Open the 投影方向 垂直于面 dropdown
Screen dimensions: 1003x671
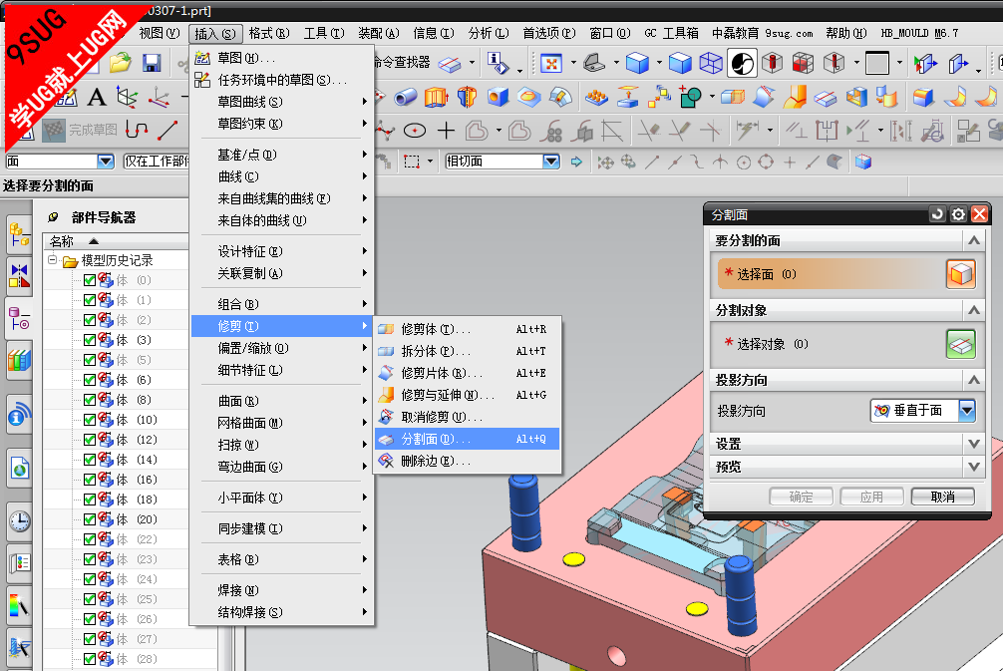coord(966,411)
